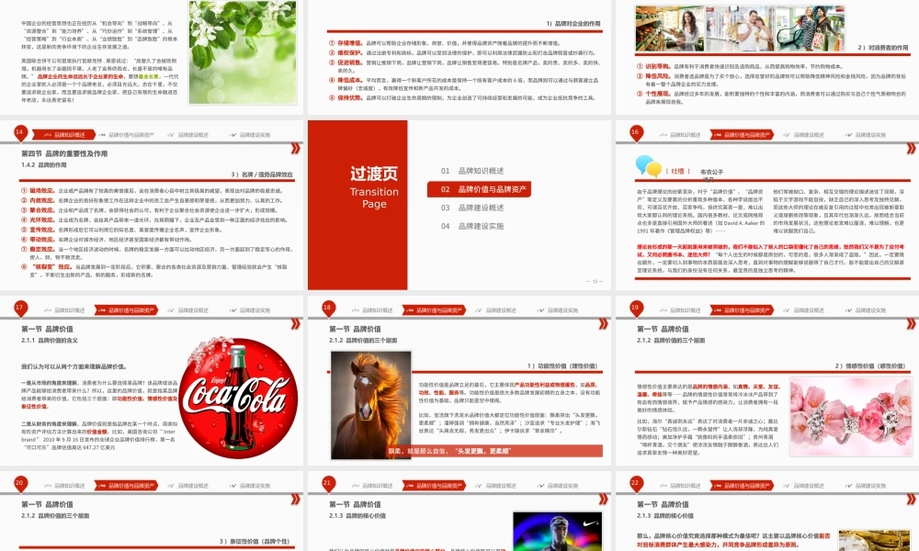Viewport: 919px width, 551px height.
Task: Click the slide number 18 badge
Action: tap(327, 308)
